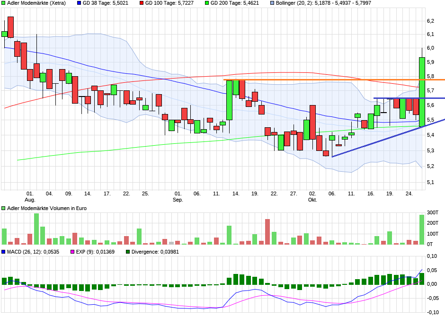Click the magenta EXP (9) legend icon
This screenshot has height=317, width=445.
tap(72, 251)
